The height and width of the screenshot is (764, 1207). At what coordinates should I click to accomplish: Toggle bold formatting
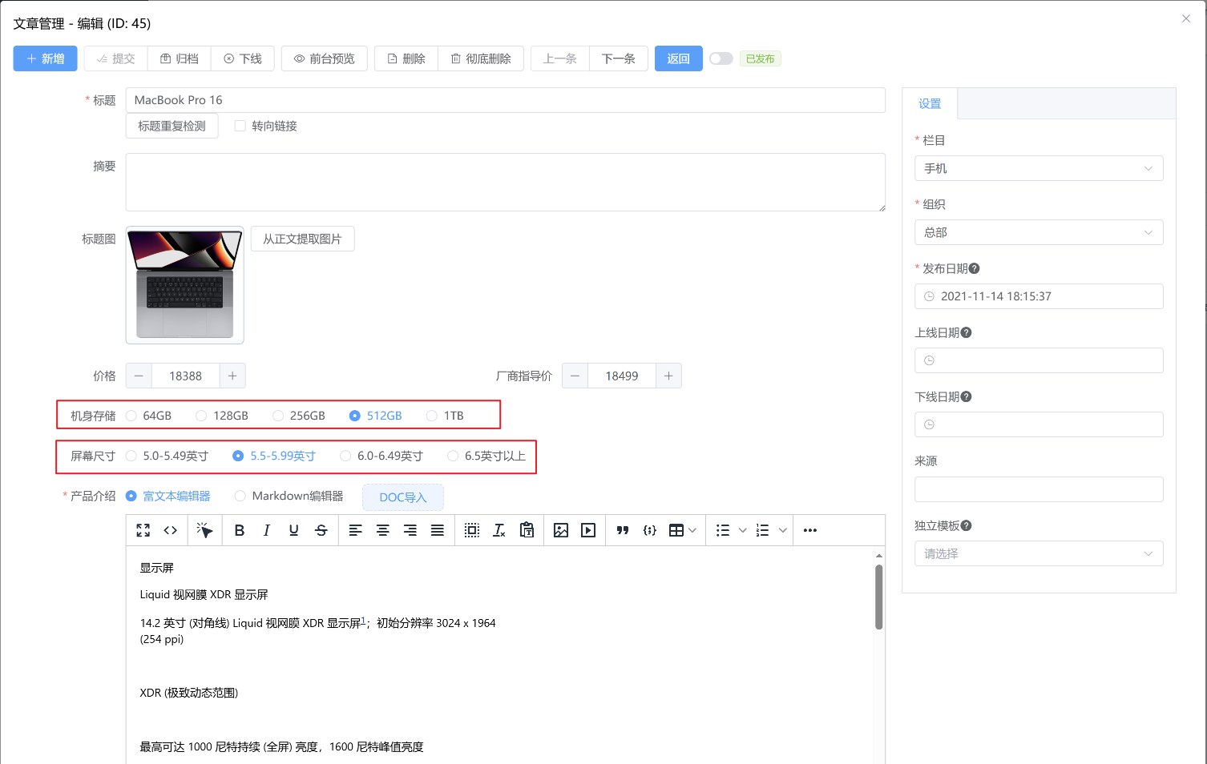click(240, 530)
